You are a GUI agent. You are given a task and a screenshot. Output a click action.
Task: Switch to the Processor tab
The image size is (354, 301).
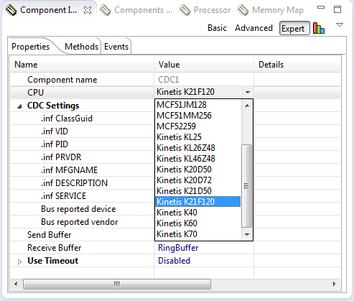tap(205, 10)
